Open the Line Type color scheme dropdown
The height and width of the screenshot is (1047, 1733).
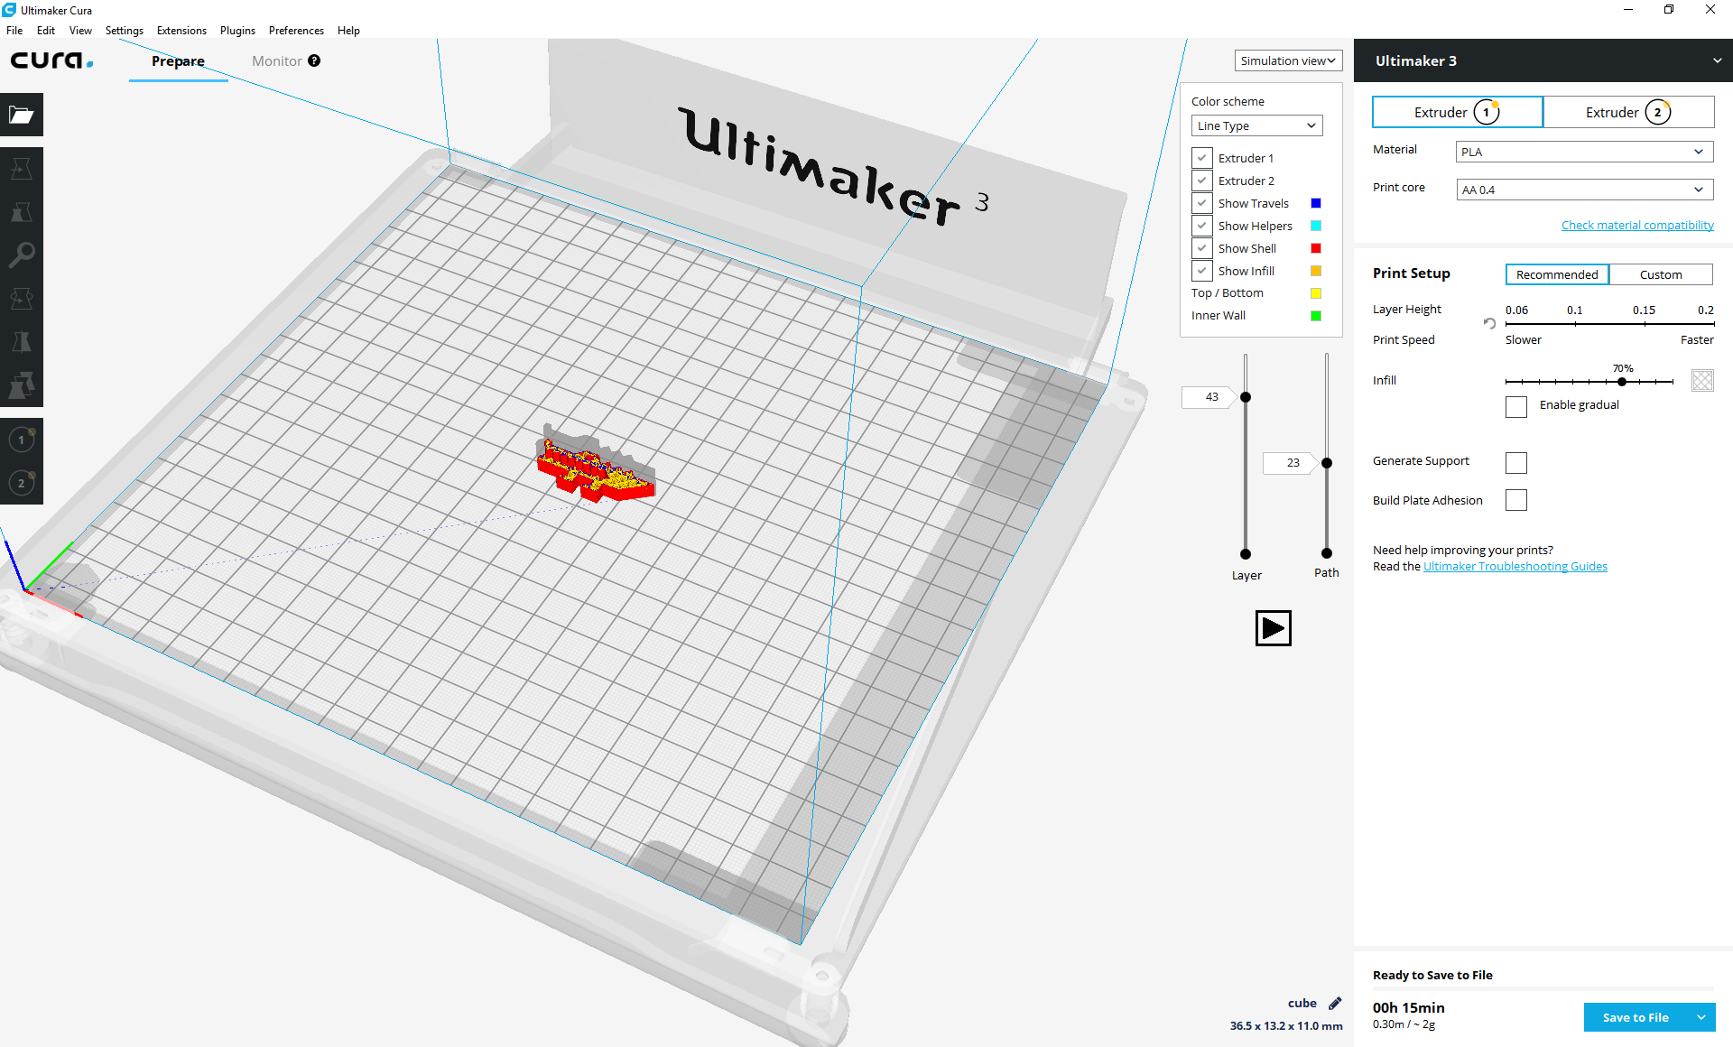pyautogui.click(x=1256, y=125)
